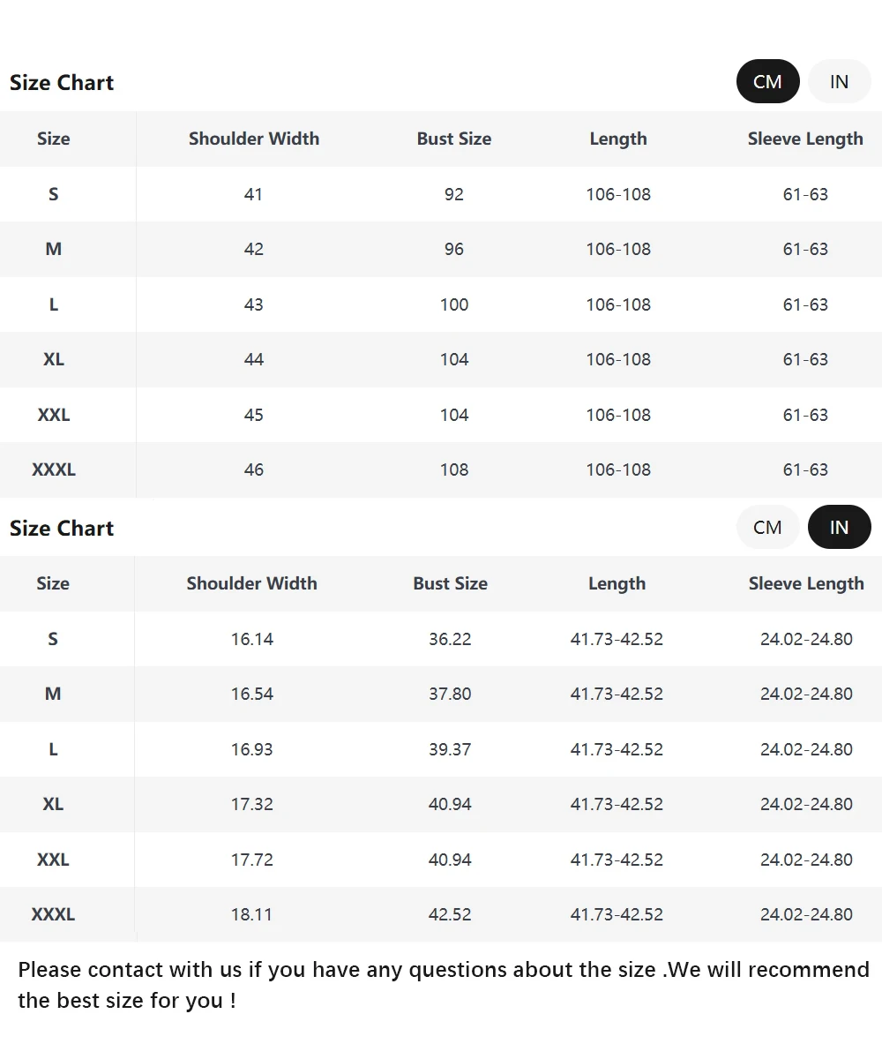Select the active CM toggle in the centimeter chart
The image size is (882, 1059).
click(x=767, y=82)
